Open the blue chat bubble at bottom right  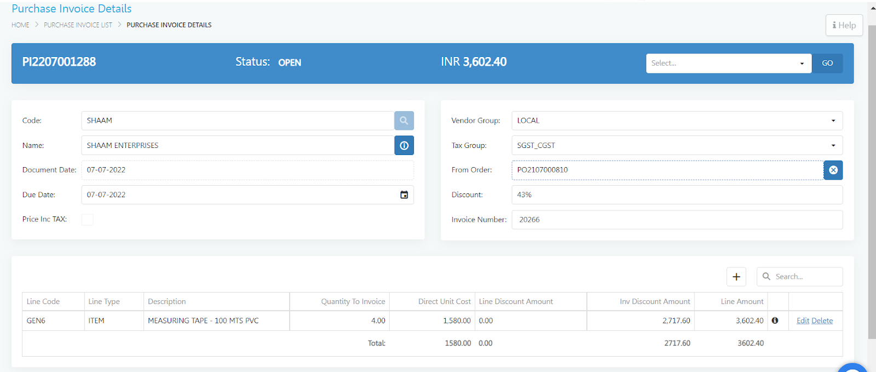coord(852,368)
